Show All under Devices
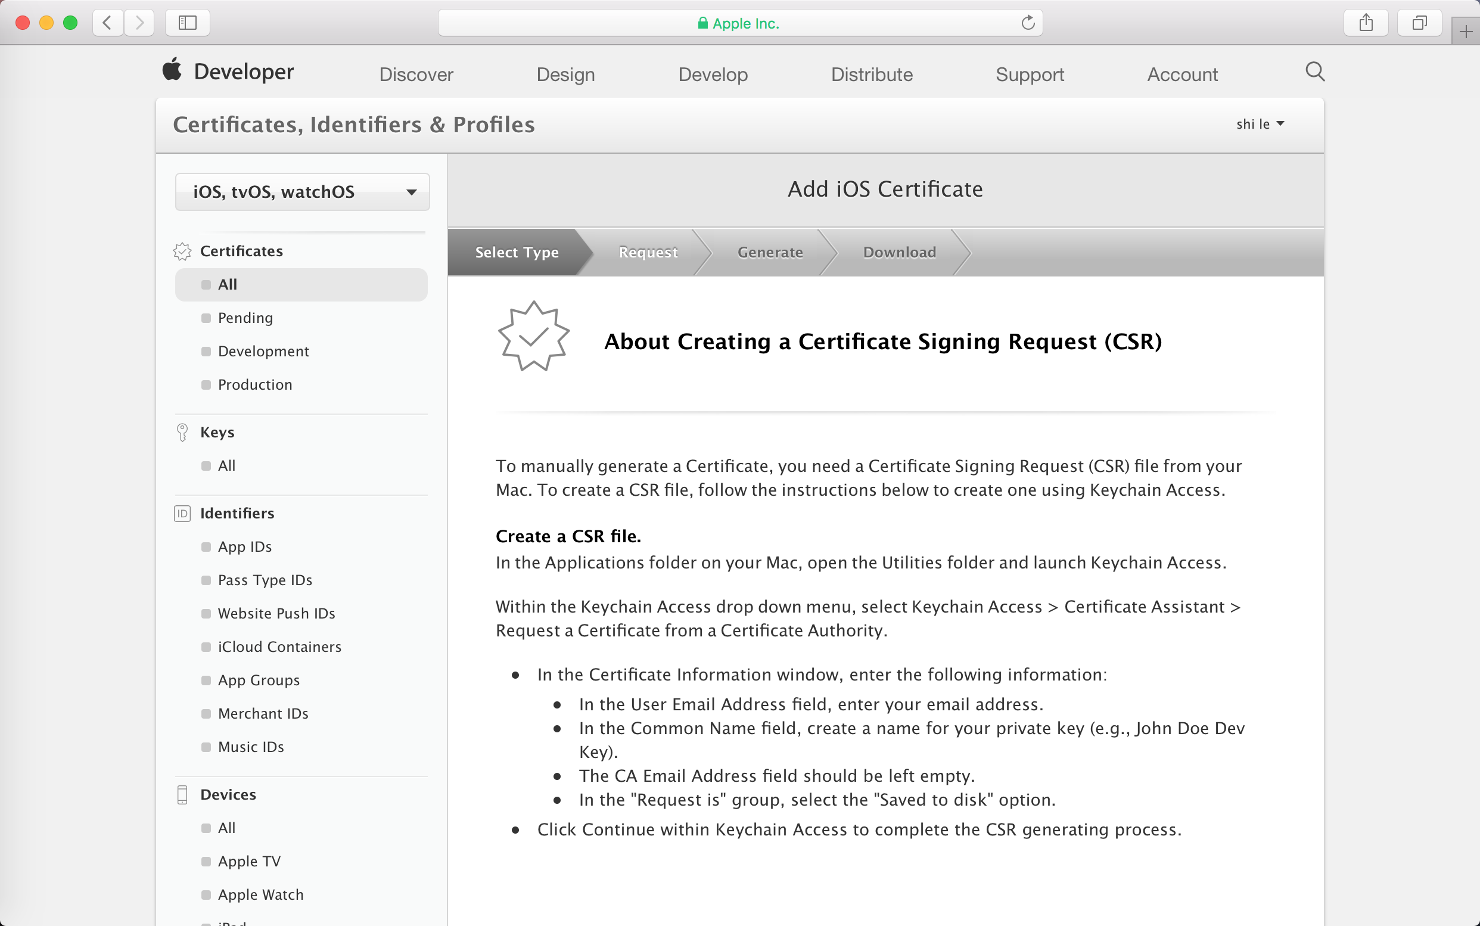Screen dimensions: 1480x926 coord(226,828)
